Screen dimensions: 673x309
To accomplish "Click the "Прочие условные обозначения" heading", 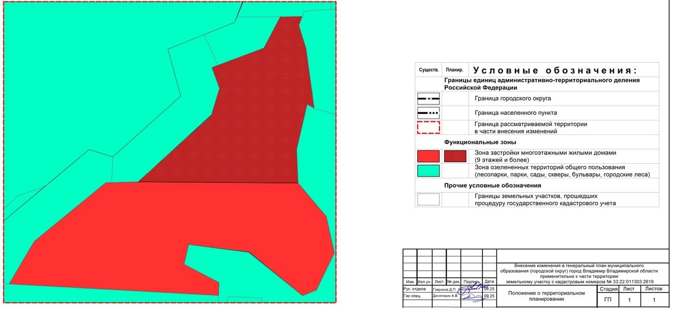I will [x=492, y=185].
